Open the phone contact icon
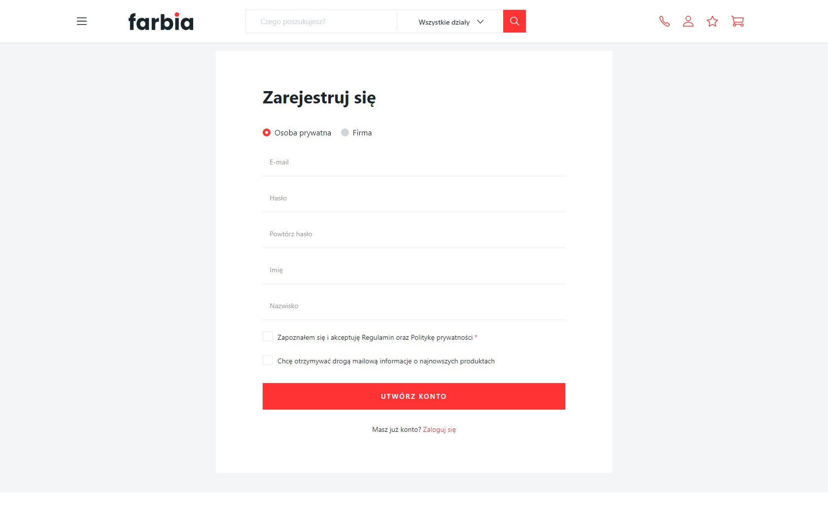 (x=664, y=21)
